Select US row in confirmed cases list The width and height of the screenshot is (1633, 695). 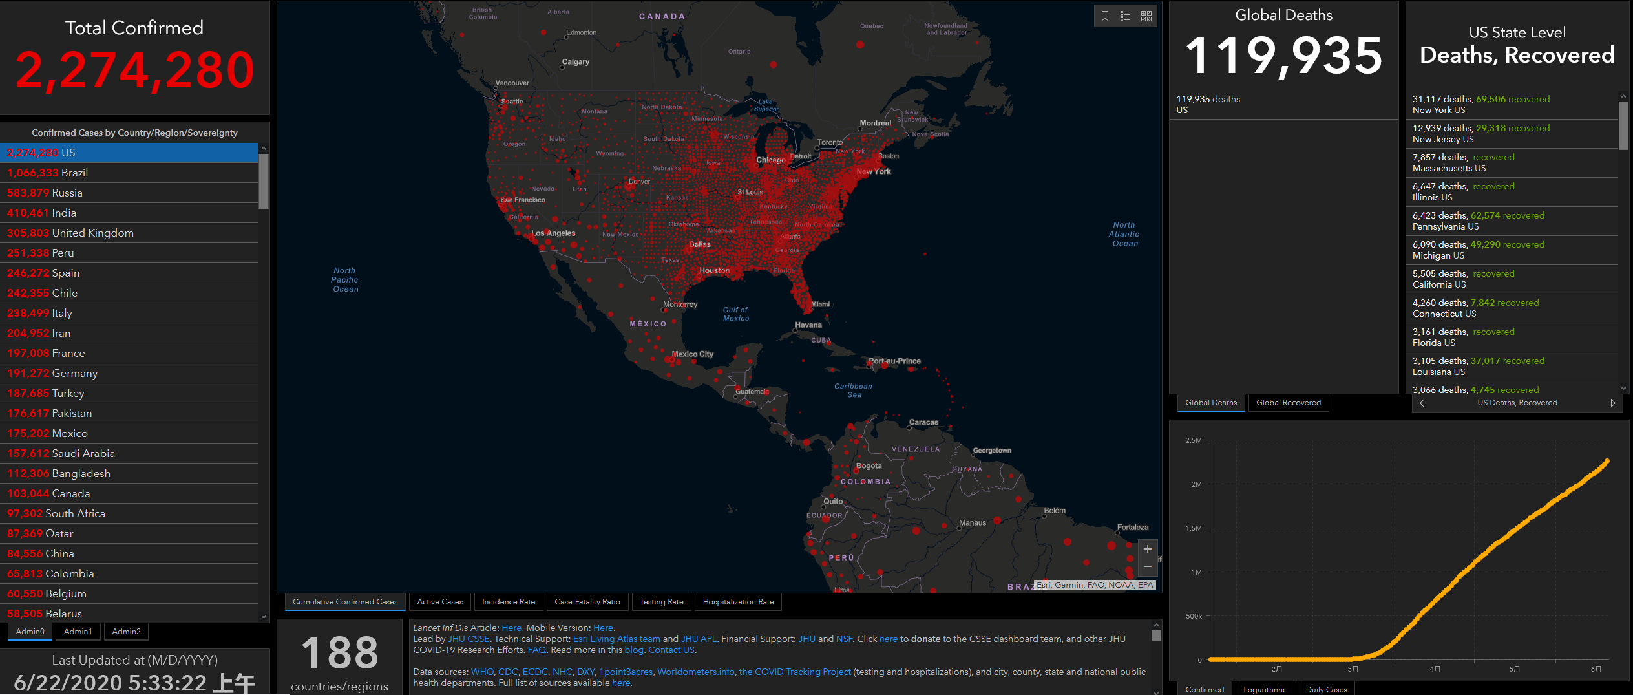click(129, 153)
